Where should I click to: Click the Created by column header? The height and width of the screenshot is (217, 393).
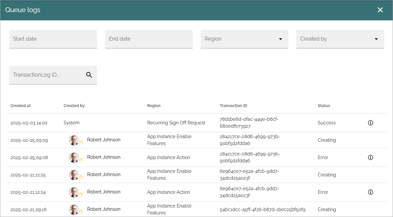point(74,106)
